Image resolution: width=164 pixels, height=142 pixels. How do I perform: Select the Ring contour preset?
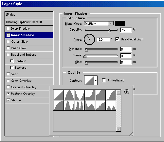click(x=69, y=105)
